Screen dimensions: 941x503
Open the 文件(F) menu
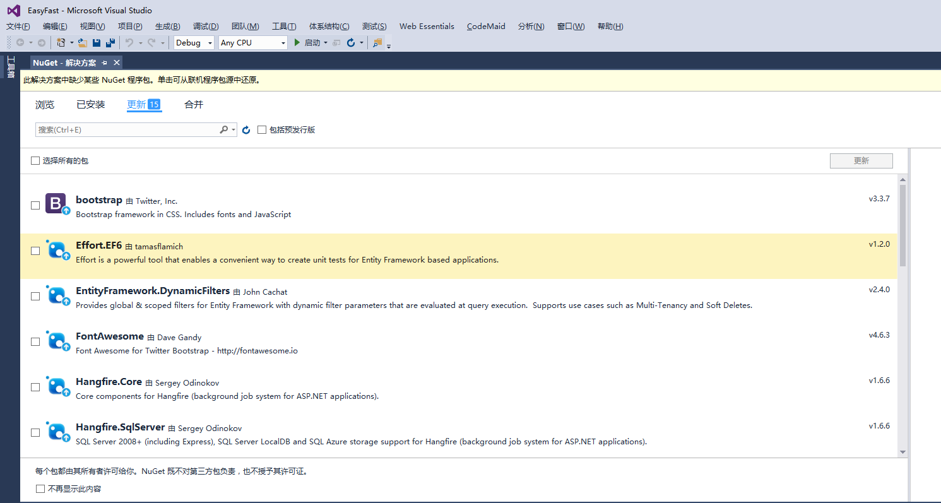click(18, 27)
